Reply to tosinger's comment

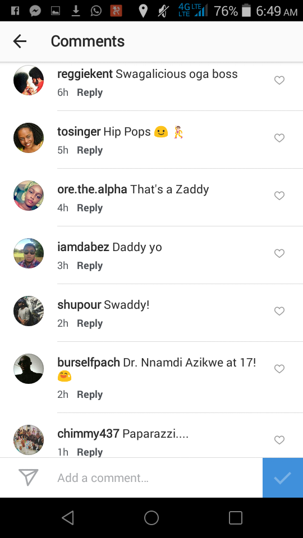(90, 150)
